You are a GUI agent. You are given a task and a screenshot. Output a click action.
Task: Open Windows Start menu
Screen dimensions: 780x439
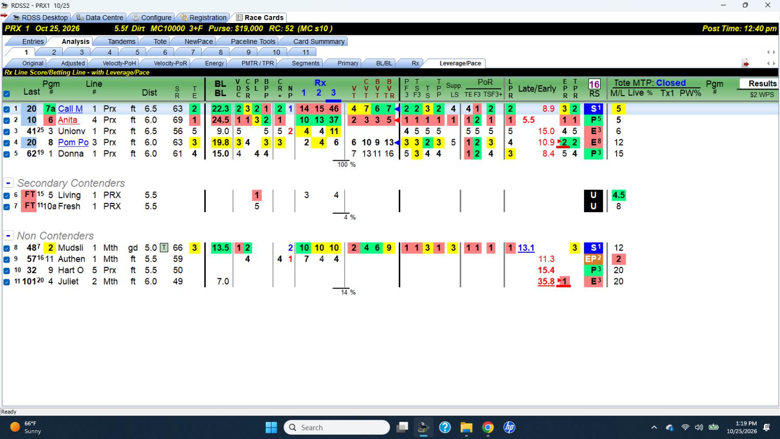[271, 428]
